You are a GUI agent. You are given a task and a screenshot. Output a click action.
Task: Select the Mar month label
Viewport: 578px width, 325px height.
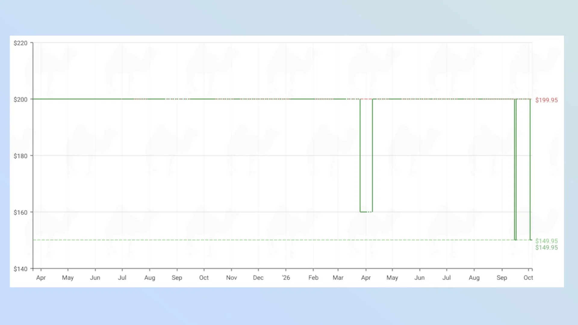(338, 278)
